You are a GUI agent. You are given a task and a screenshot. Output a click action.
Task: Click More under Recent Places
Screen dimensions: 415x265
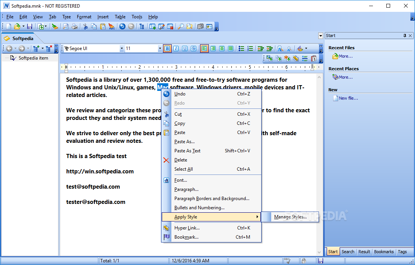point(346,77)
